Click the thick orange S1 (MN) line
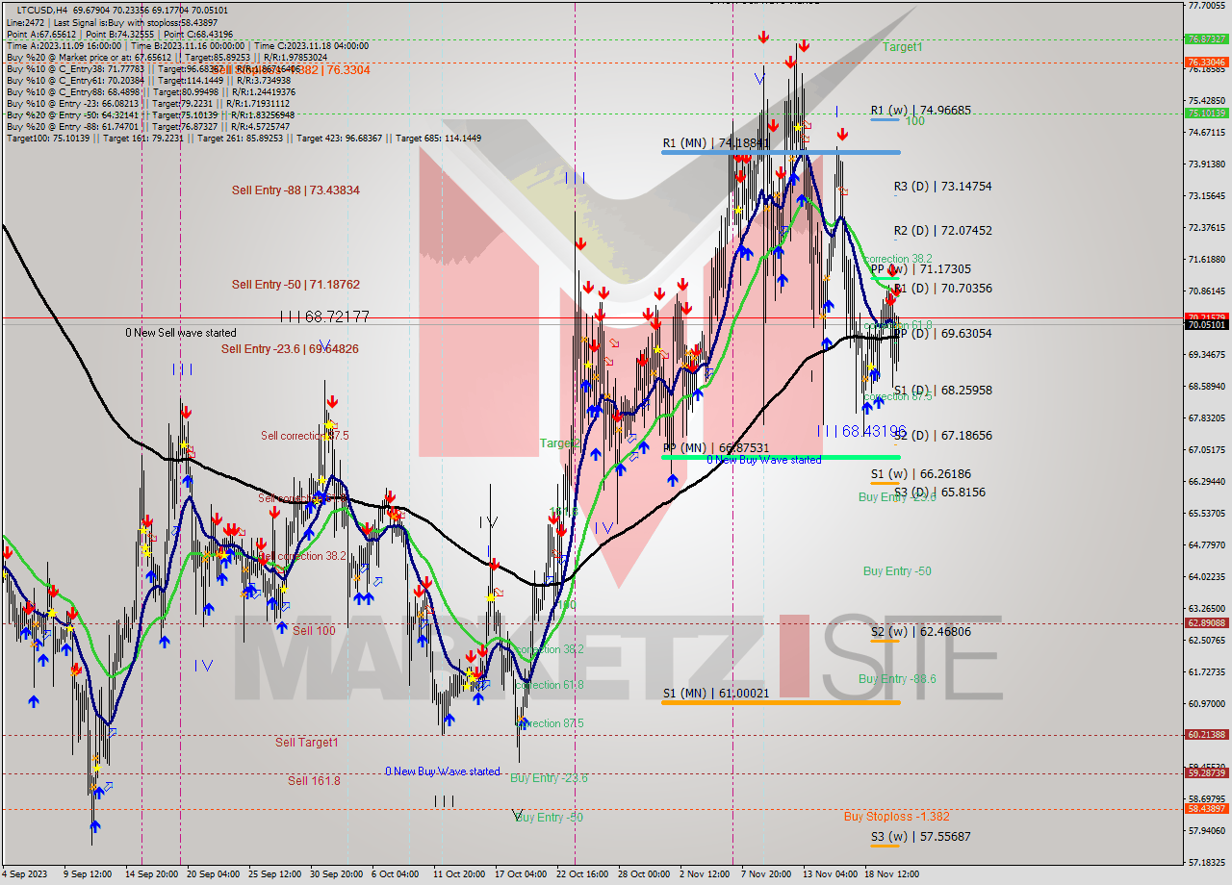This screenshot has height=885, width=1232. (x=781, y=702)
